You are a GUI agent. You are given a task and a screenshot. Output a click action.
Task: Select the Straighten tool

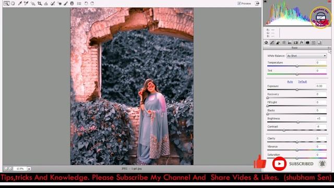pyautogui.click(x=46, y=4)
